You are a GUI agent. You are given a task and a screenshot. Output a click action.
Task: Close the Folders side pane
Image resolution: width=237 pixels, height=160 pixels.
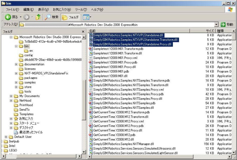pyautogui.click(x=83, y=32)
